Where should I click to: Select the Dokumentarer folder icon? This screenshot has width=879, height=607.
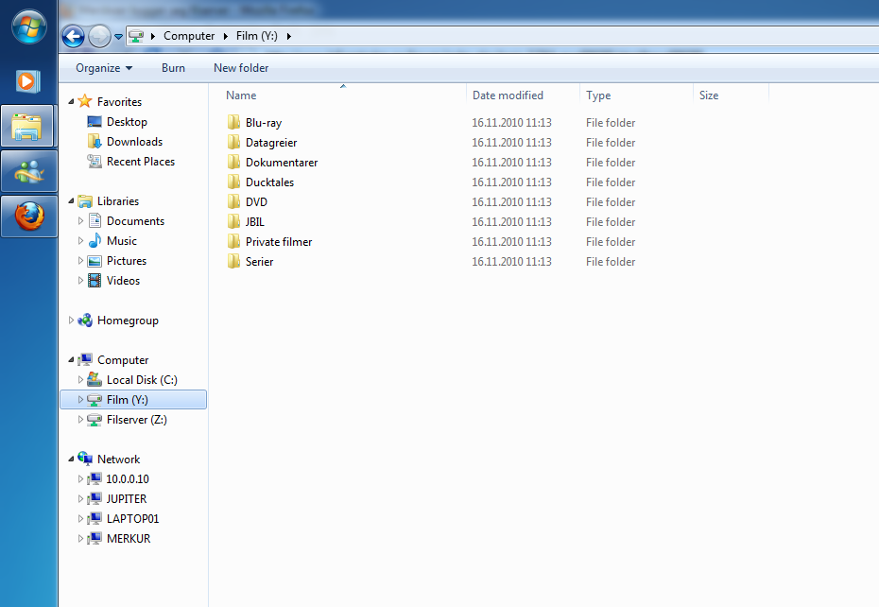tap(233, 162)
